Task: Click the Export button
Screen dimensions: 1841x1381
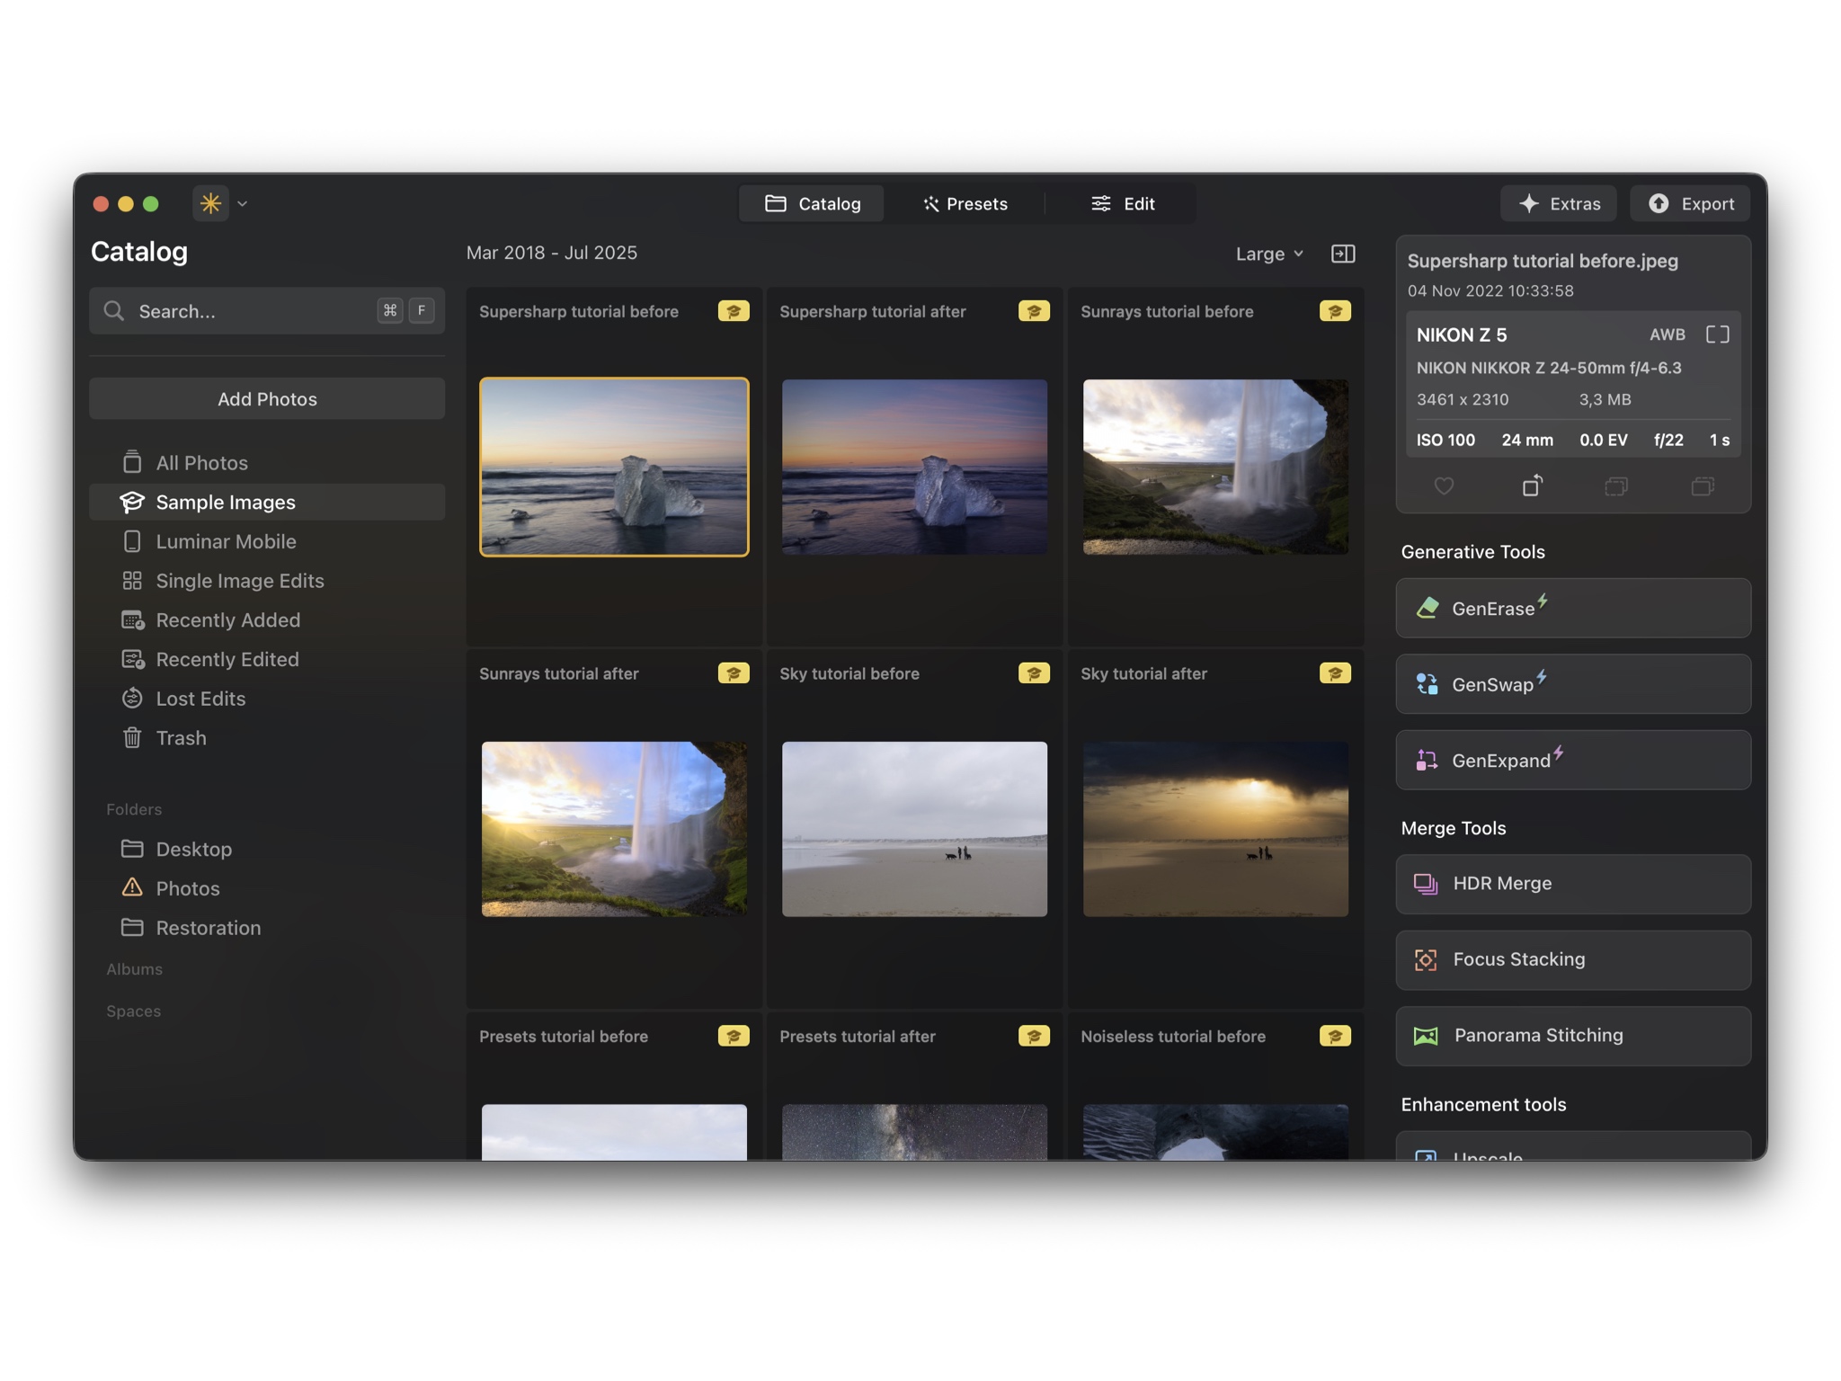Action: (x=1690, y=203)
